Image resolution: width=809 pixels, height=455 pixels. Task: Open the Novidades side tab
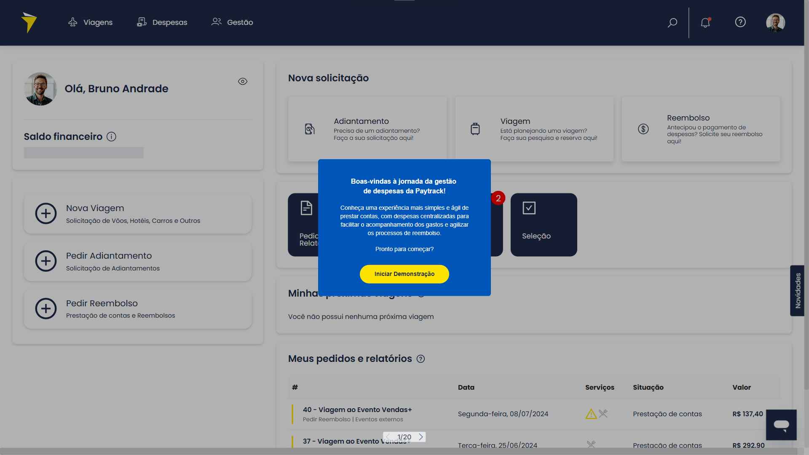(x=797, y=291)
